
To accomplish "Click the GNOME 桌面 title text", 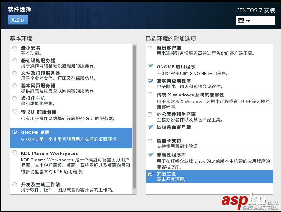I will click(35, 132).
